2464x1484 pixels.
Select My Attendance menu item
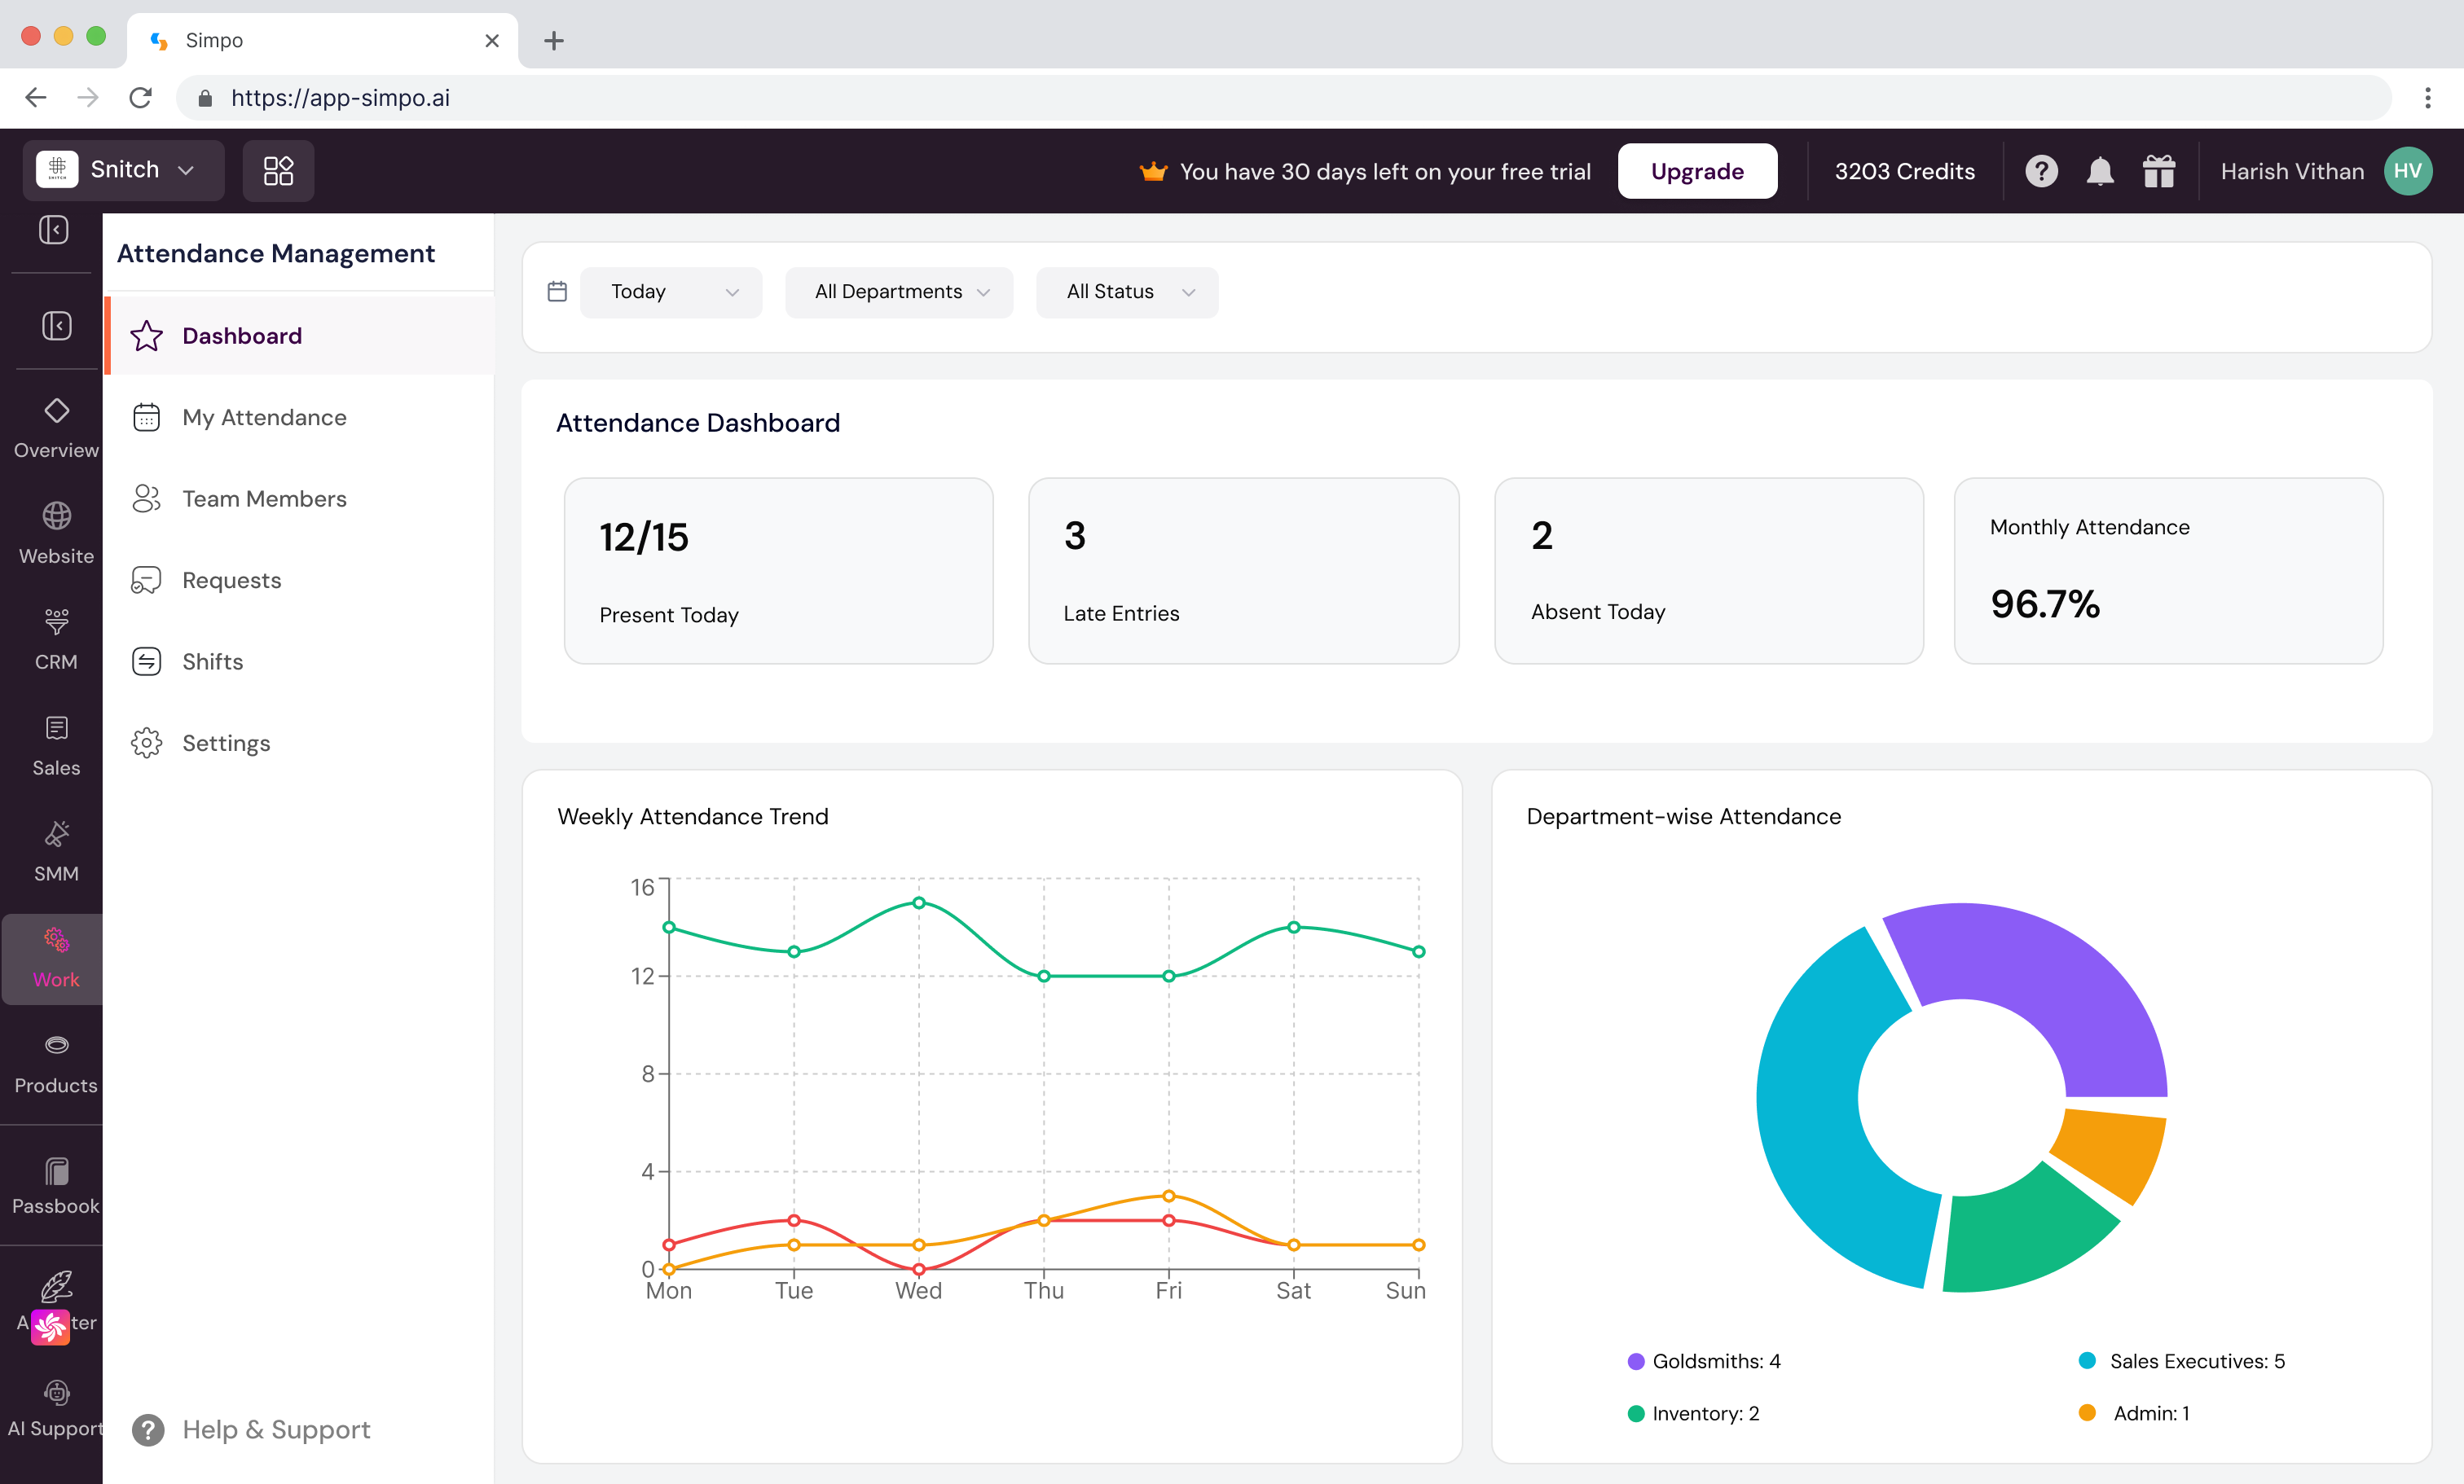[x=264, y=418]
